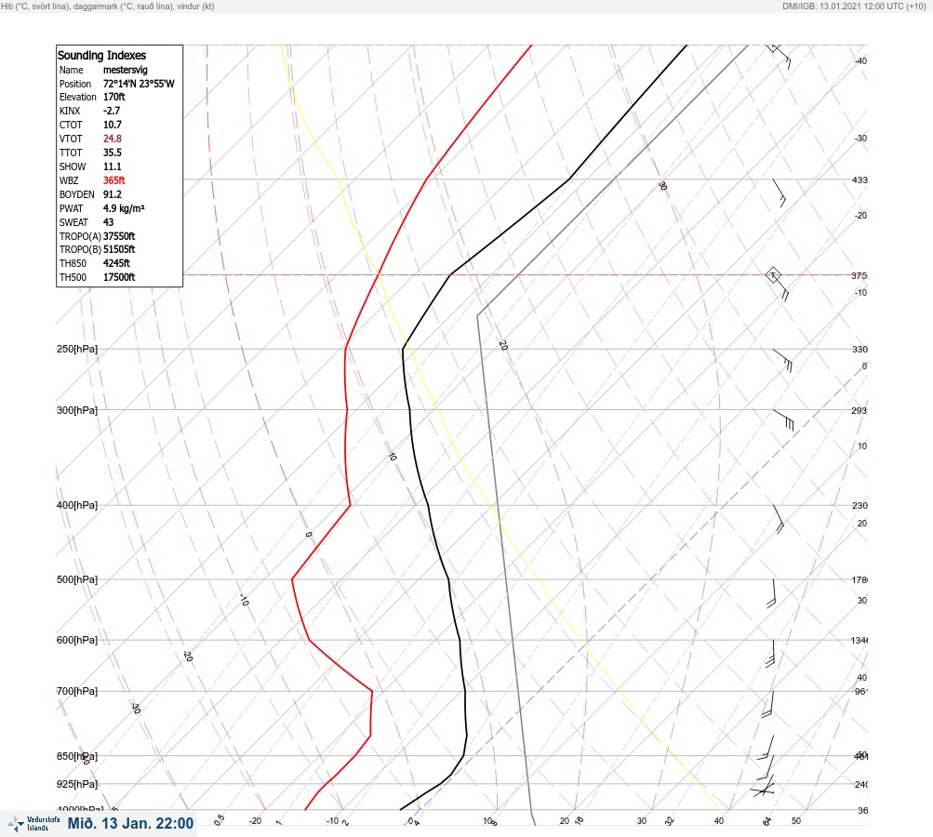Click the 300[hPa] pressure label
Viewport: 933px width, 837px height.
pyautogui.click(x=77, y=410)
